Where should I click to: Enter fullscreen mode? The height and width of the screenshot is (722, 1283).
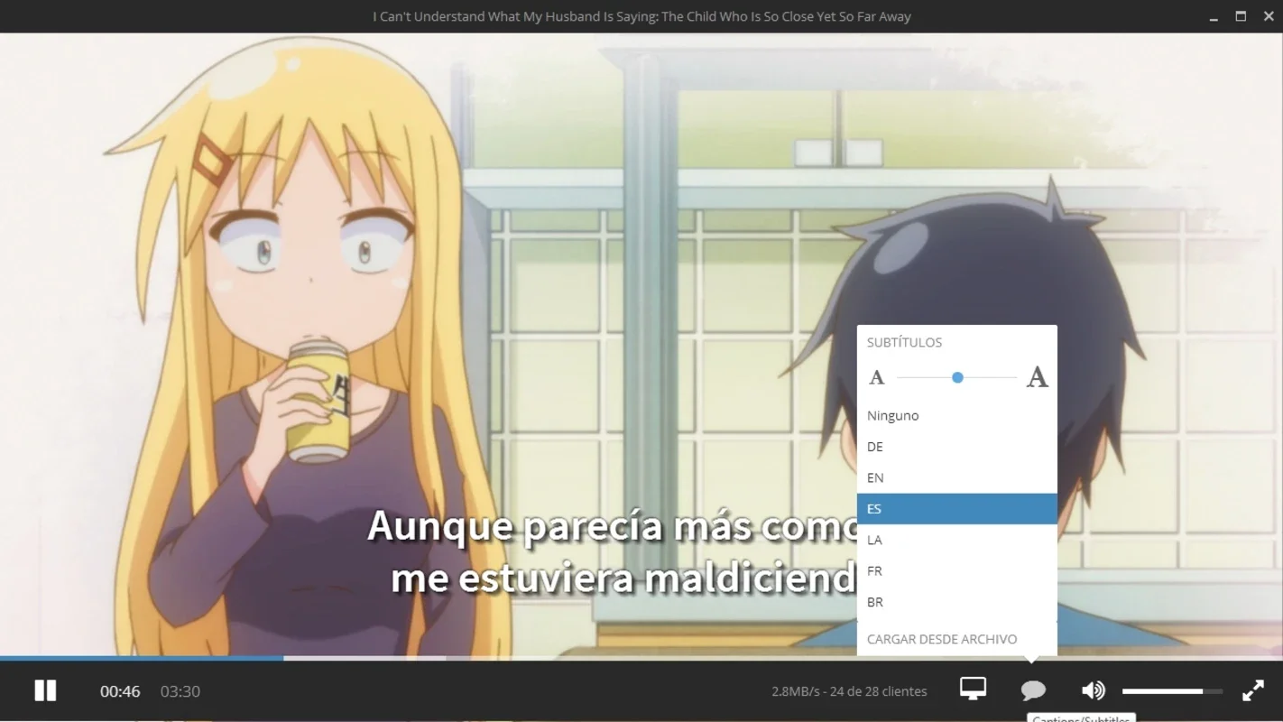(x=1253, y=691)
